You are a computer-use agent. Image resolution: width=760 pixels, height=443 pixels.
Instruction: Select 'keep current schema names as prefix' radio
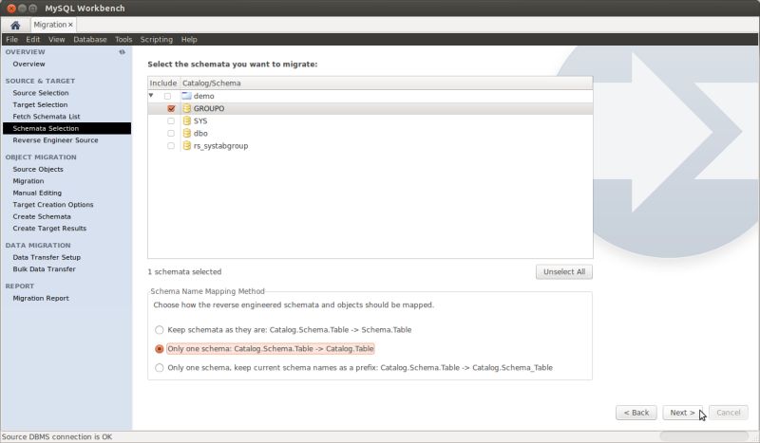159,367
